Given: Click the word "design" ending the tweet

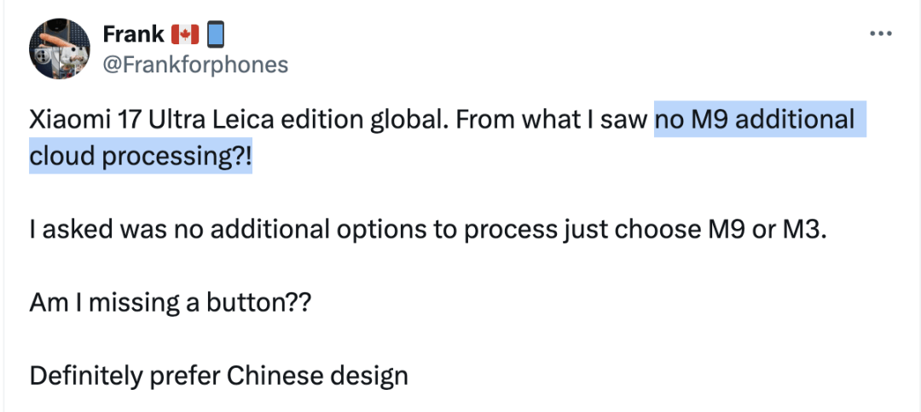Looking at the screenshot, I should click(372, 375).
